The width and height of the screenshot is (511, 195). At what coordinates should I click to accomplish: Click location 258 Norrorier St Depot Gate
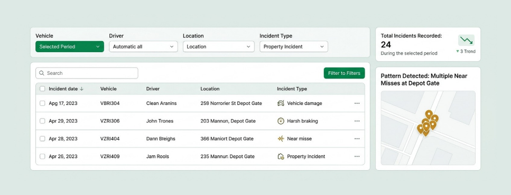click(231, 103)
